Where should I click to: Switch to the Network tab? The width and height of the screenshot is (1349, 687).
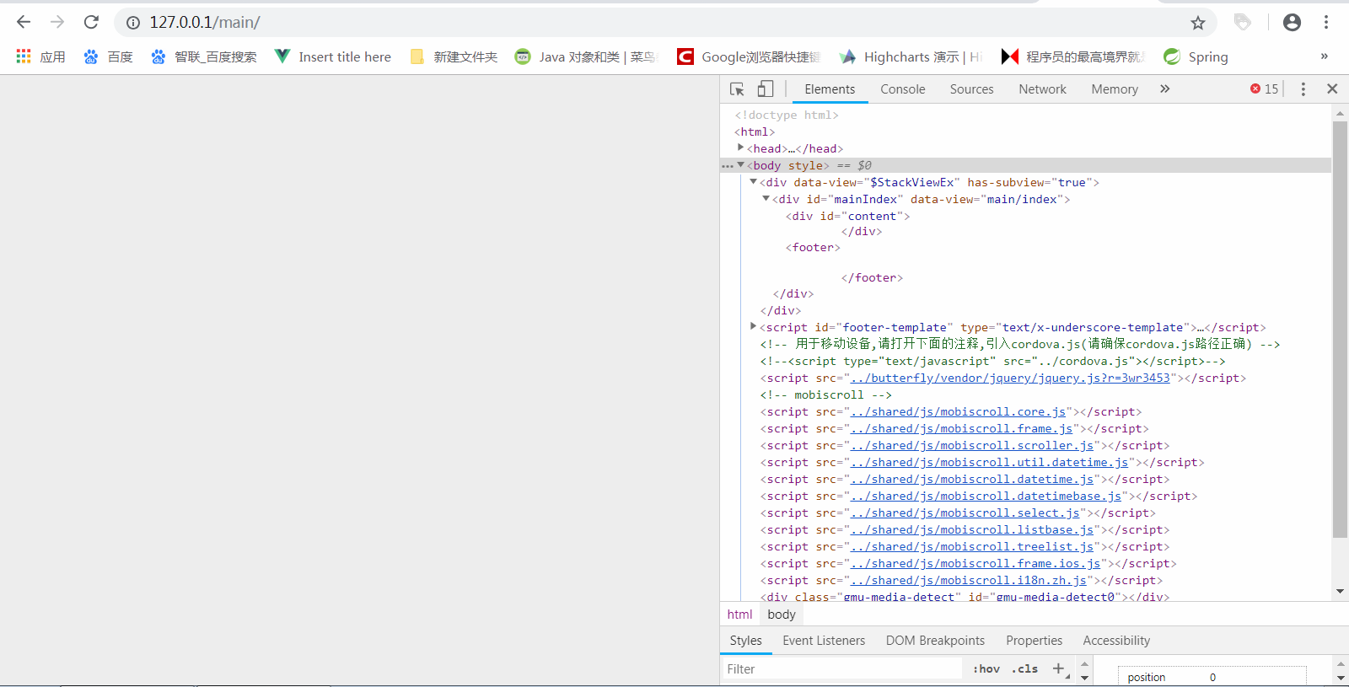click(x=1042, y=89)
